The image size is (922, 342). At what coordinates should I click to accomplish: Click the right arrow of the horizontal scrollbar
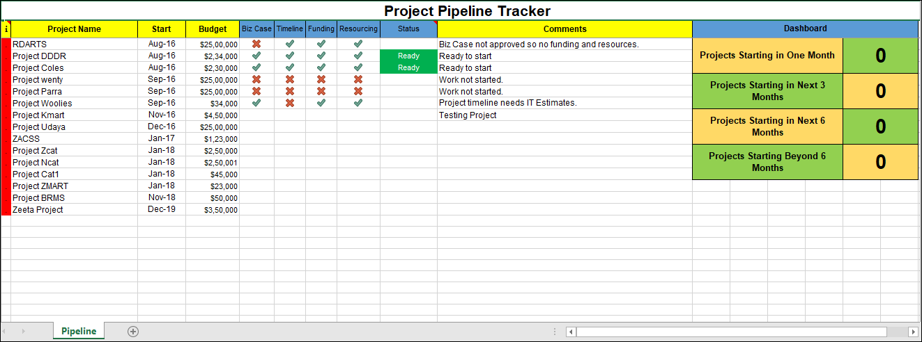913,332
